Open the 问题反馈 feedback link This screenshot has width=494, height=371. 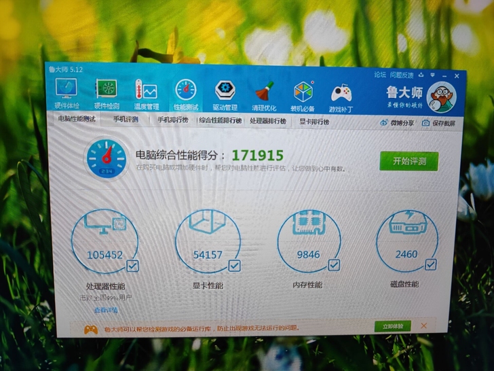point(402,75)
